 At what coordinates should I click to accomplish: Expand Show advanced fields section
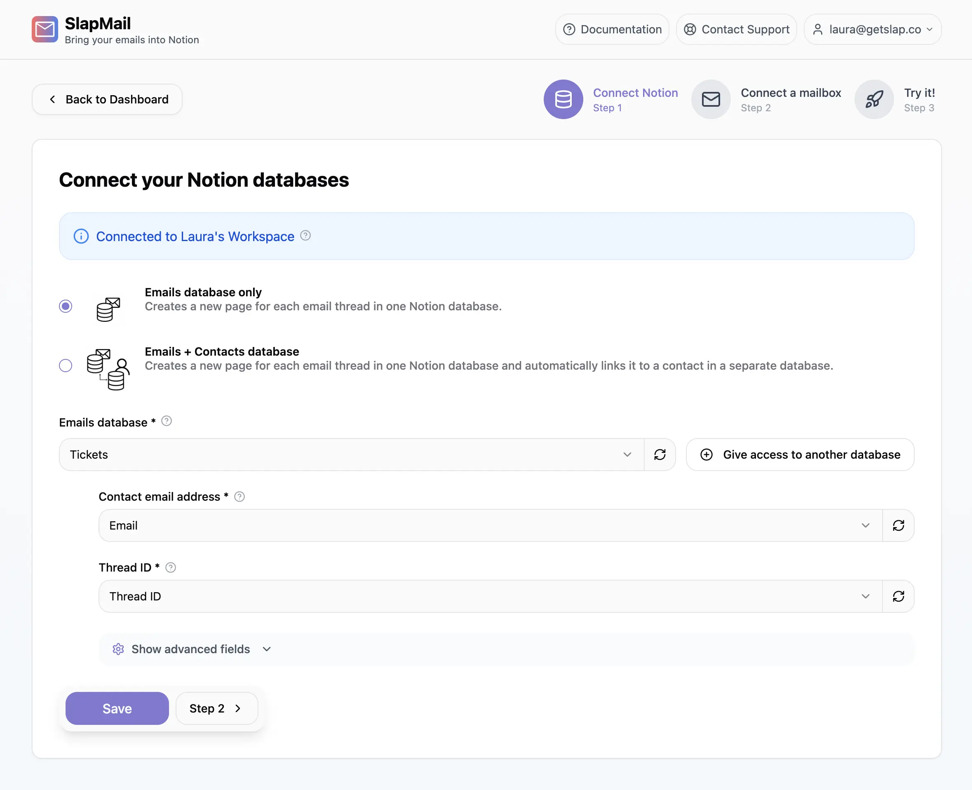(x=191, y=649)
